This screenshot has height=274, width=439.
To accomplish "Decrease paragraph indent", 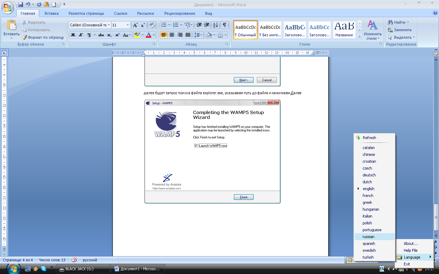I will (199, 25).
